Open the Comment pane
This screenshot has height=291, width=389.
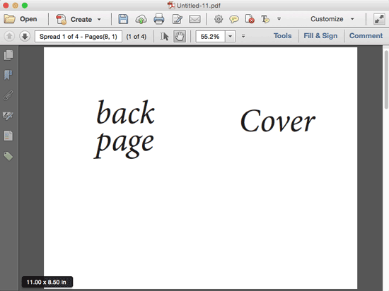coord(366,36)
